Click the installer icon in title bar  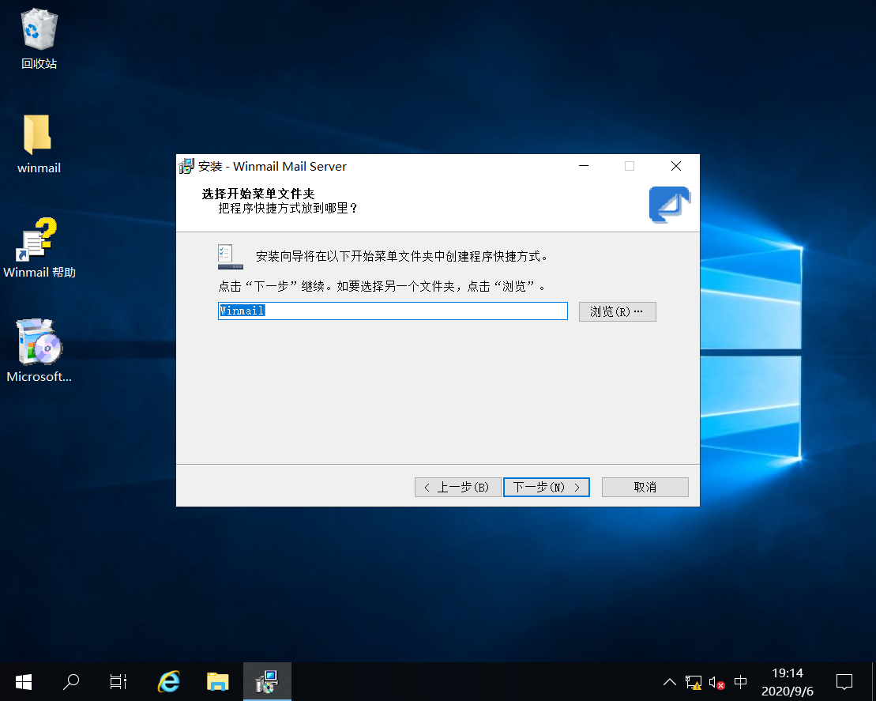point(186,167)
